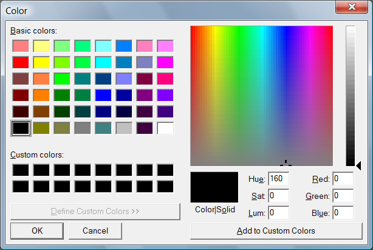The height and width of the screenshot is (250, 373).
Task: Select the olive basic color swatch
Action: (41, 128)
